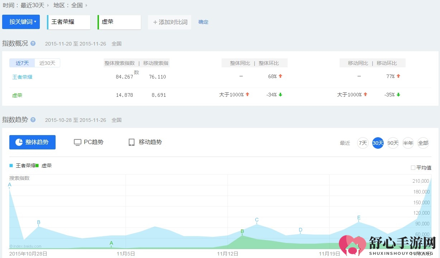Image resolution: width=440 pixels, height=258 pixels.
Task: Click 移动环比 column header
Action: point(387,63)
